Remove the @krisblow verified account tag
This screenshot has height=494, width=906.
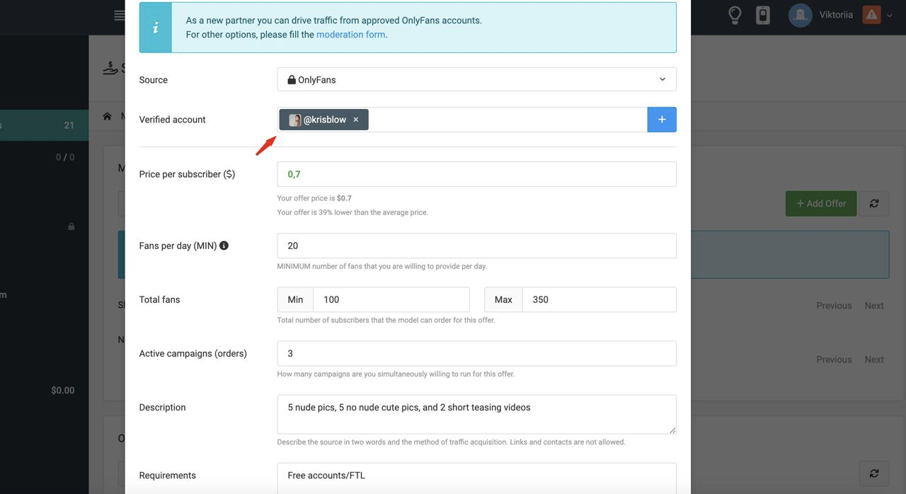pos(356,120)
